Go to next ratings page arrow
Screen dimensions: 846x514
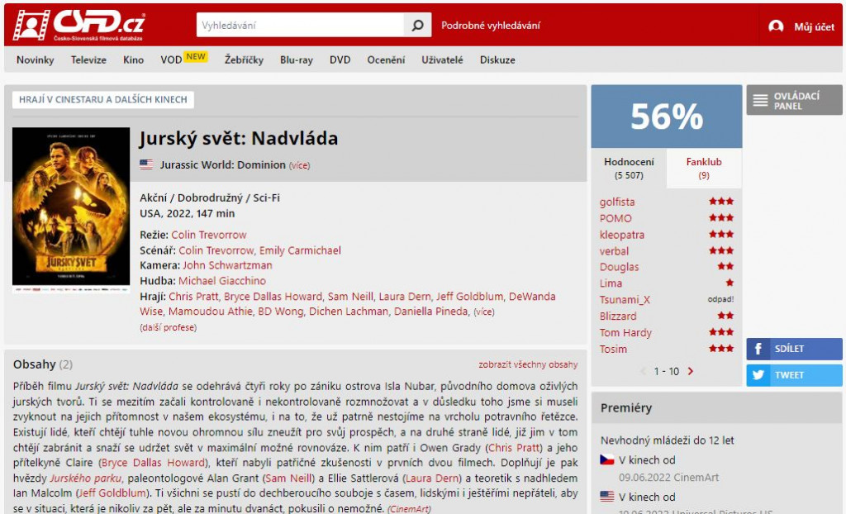point(690,371)
